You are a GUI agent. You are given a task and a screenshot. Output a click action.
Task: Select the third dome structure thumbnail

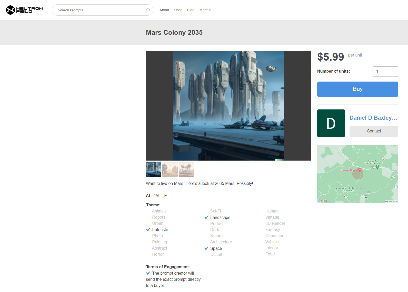click(x=186, y=169)
